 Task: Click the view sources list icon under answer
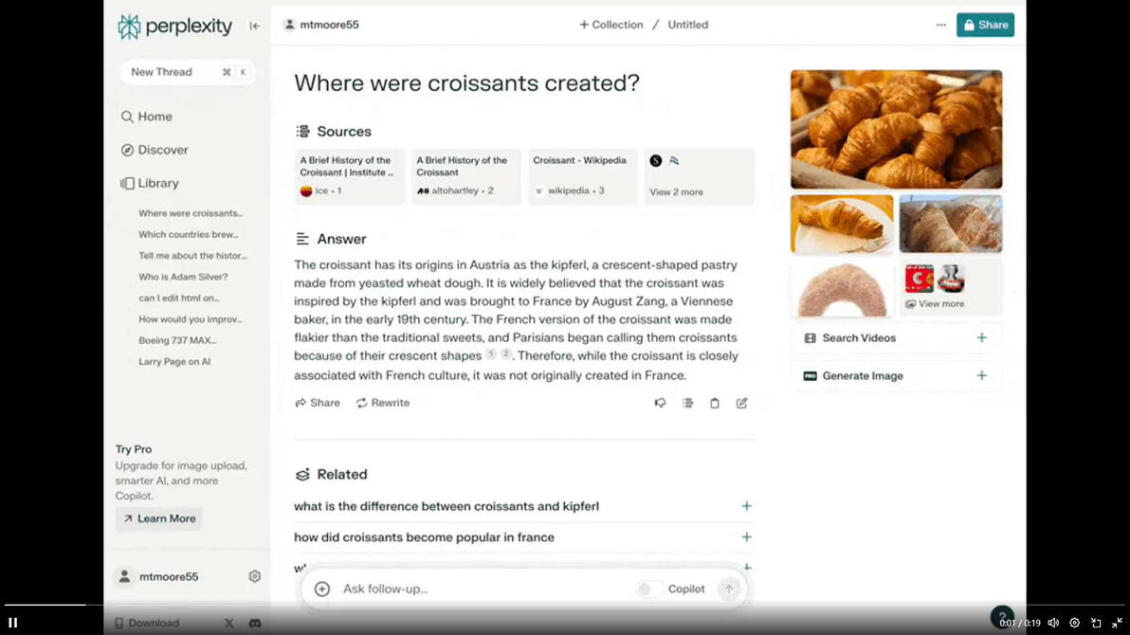[x=687, y=403]
